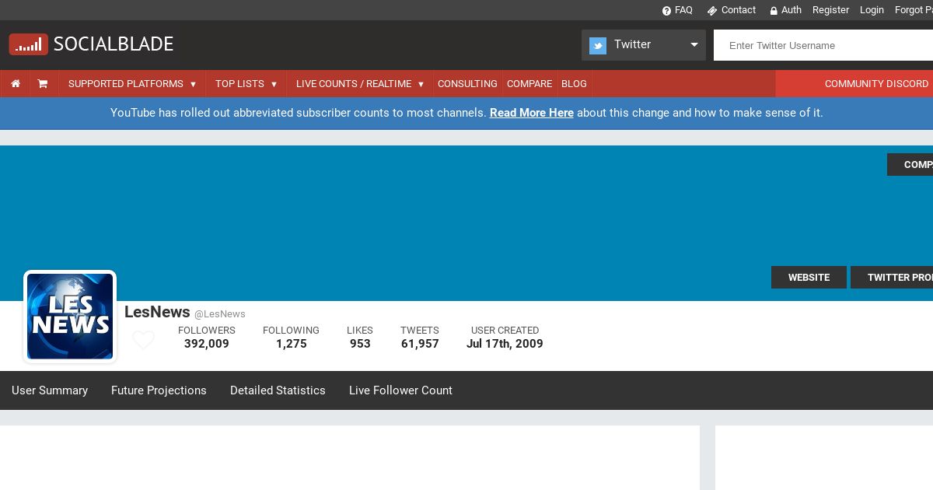Open the Compare menu item

[x=529, y=84]
